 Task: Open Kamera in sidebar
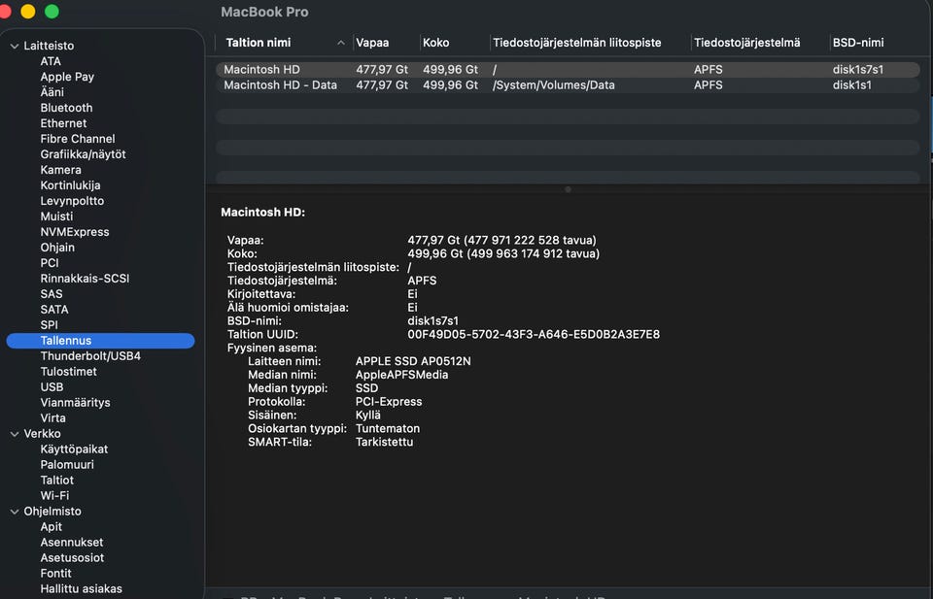pos(60,169)
